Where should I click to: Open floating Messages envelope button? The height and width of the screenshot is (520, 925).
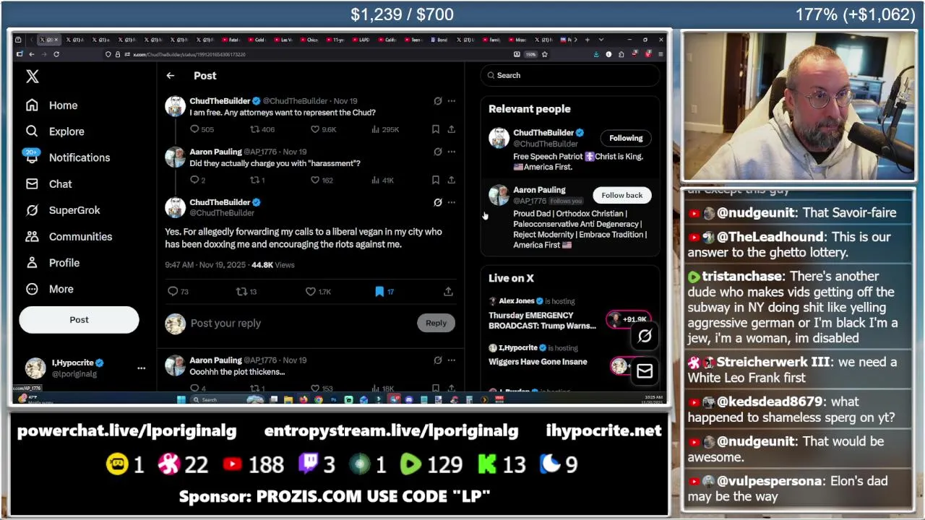(644, 371)
